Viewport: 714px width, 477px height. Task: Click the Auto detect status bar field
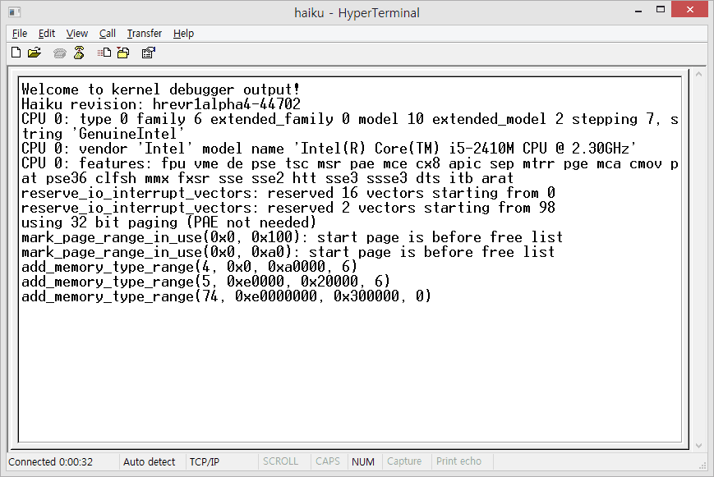point(150,462)
